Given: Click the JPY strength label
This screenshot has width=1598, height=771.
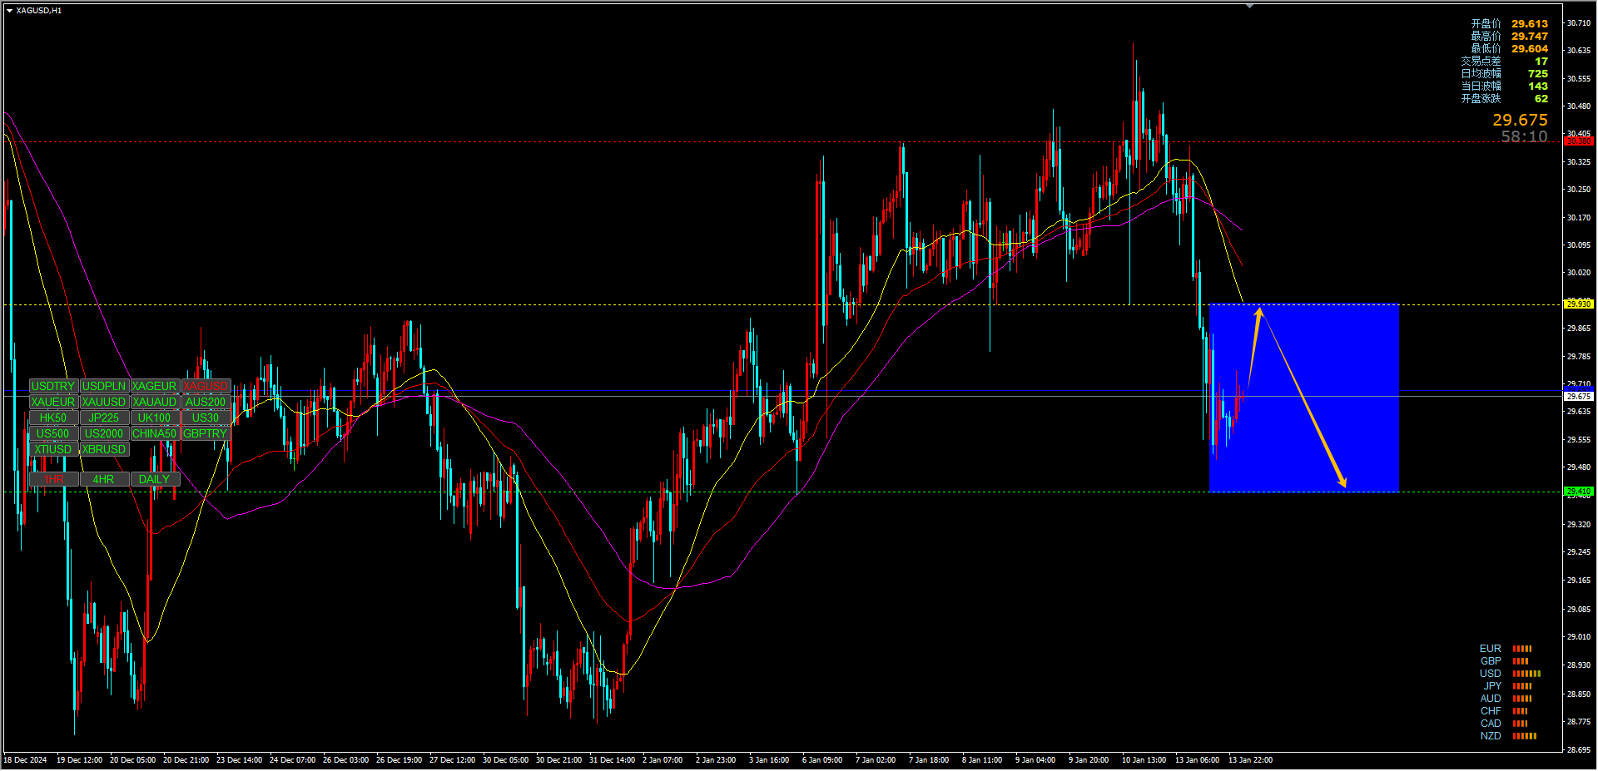Looking at the screenshot, I should coord(1492,686).
